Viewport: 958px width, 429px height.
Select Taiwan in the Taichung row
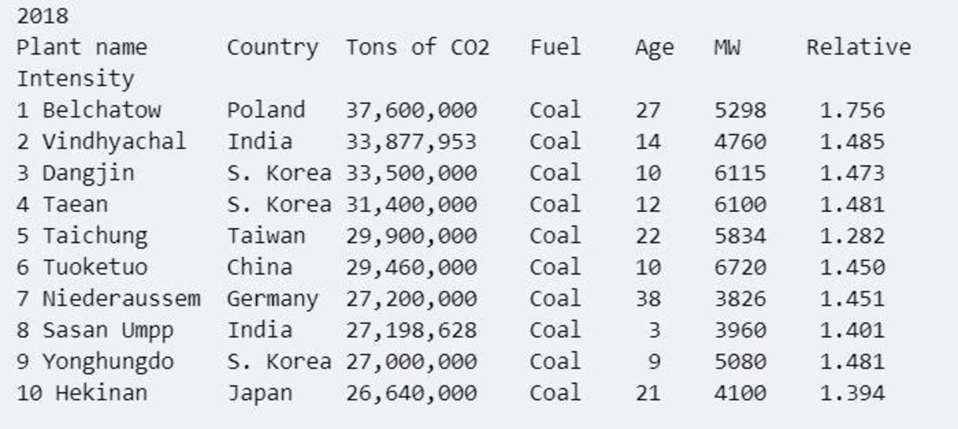point(266,236)
